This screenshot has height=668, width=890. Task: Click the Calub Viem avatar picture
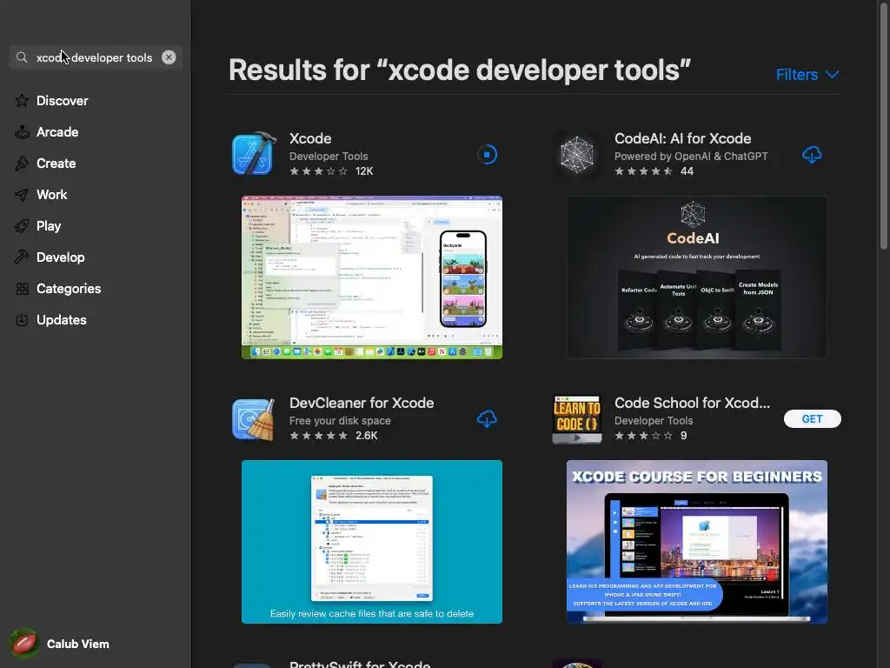[x=23, y=644]
